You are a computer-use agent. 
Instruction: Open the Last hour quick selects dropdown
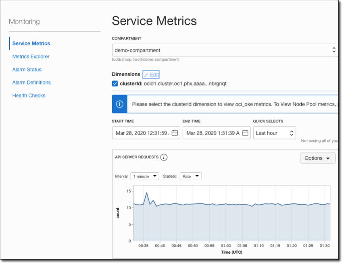[274, 133]
